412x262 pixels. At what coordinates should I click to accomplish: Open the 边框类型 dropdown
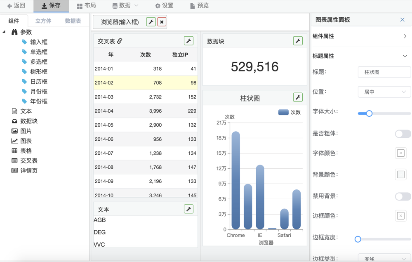click(x=384, y=258)
